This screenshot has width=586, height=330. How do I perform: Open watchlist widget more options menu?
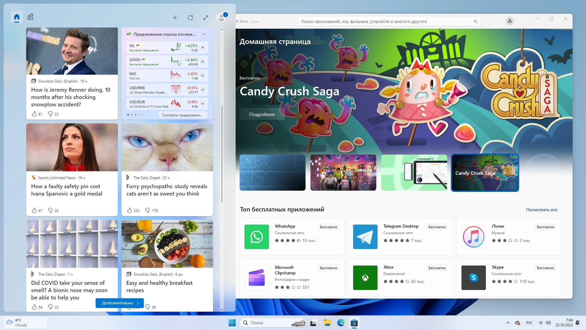[x=204, y=34]
